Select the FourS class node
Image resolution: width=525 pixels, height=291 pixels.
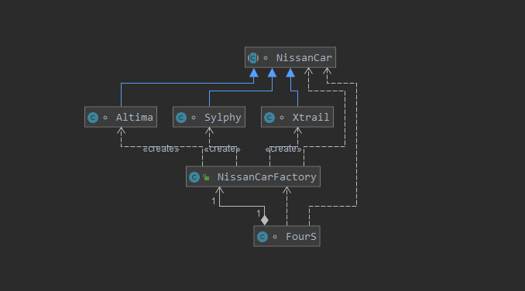click(287, 236)
